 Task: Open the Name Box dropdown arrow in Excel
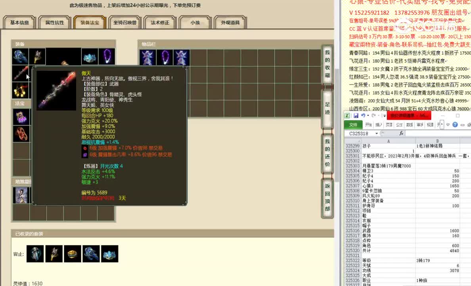(376, 133)
